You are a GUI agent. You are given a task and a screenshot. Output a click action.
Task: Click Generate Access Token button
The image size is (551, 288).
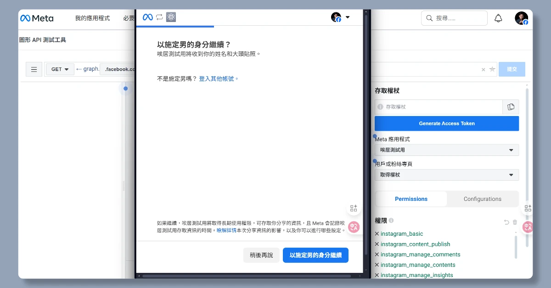447,123
